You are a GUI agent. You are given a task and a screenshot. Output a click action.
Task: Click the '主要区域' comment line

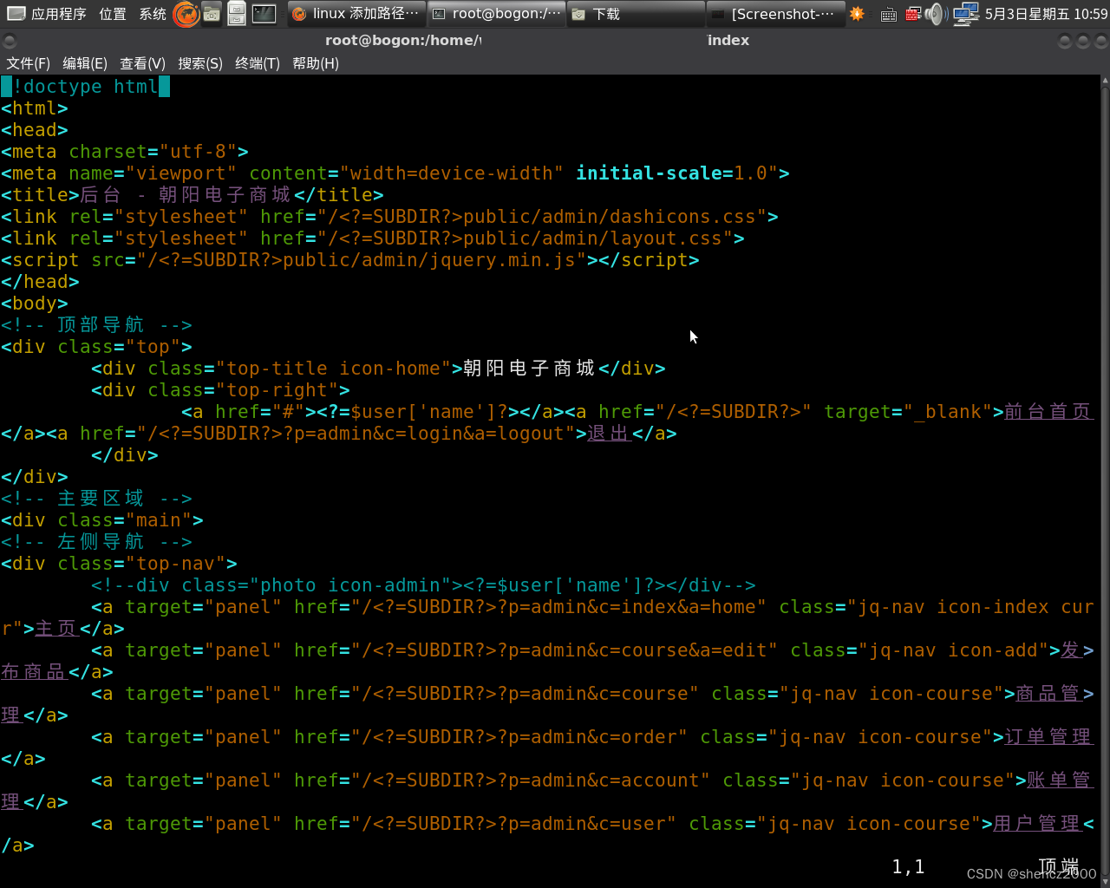click(x=96, y=499)
